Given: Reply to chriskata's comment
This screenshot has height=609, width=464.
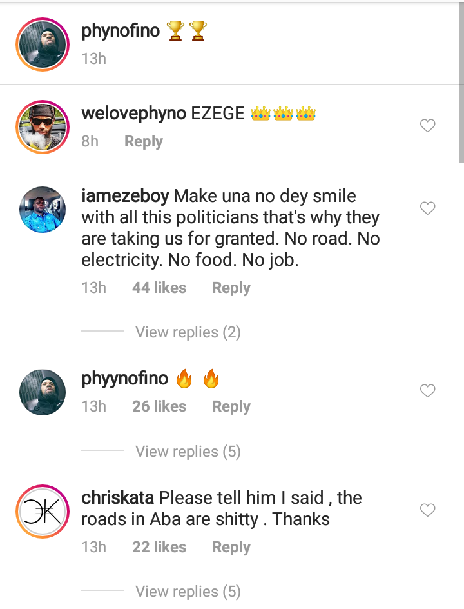Looking at the screenshot, I should pyautogui.click(x=231, y=547).
